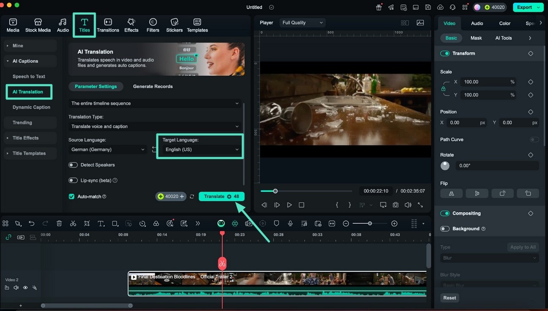Record a voiceover with the microphone icon

[x=290, y=224]
